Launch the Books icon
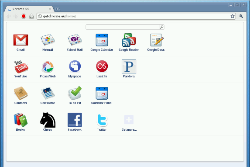 [21, 120]
